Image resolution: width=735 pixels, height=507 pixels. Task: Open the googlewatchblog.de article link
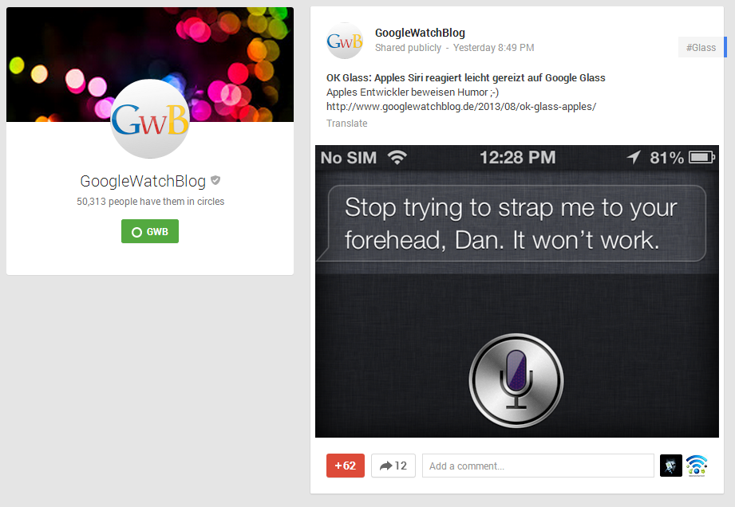pyautogui.click(x=461, y=106)
